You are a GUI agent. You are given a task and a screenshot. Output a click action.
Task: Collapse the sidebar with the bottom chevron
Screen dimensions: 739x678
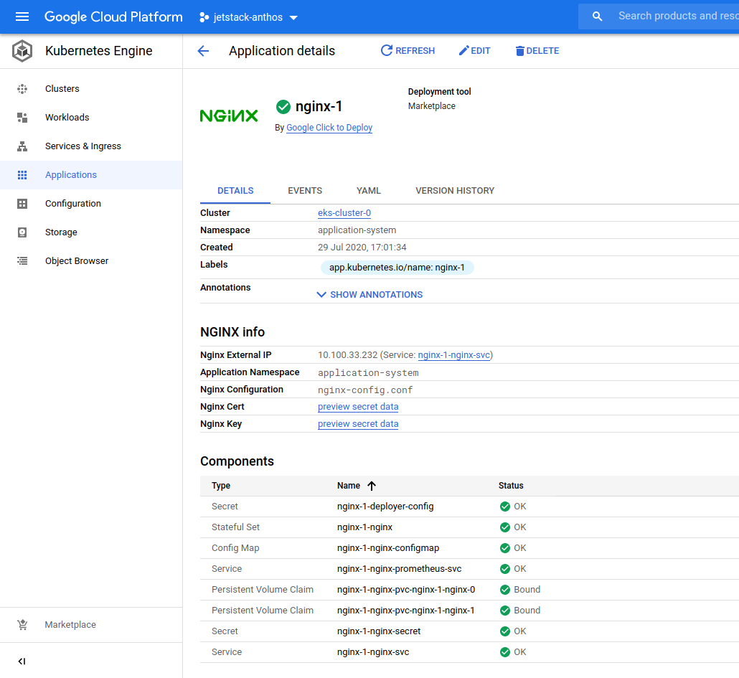pos(22,661)
